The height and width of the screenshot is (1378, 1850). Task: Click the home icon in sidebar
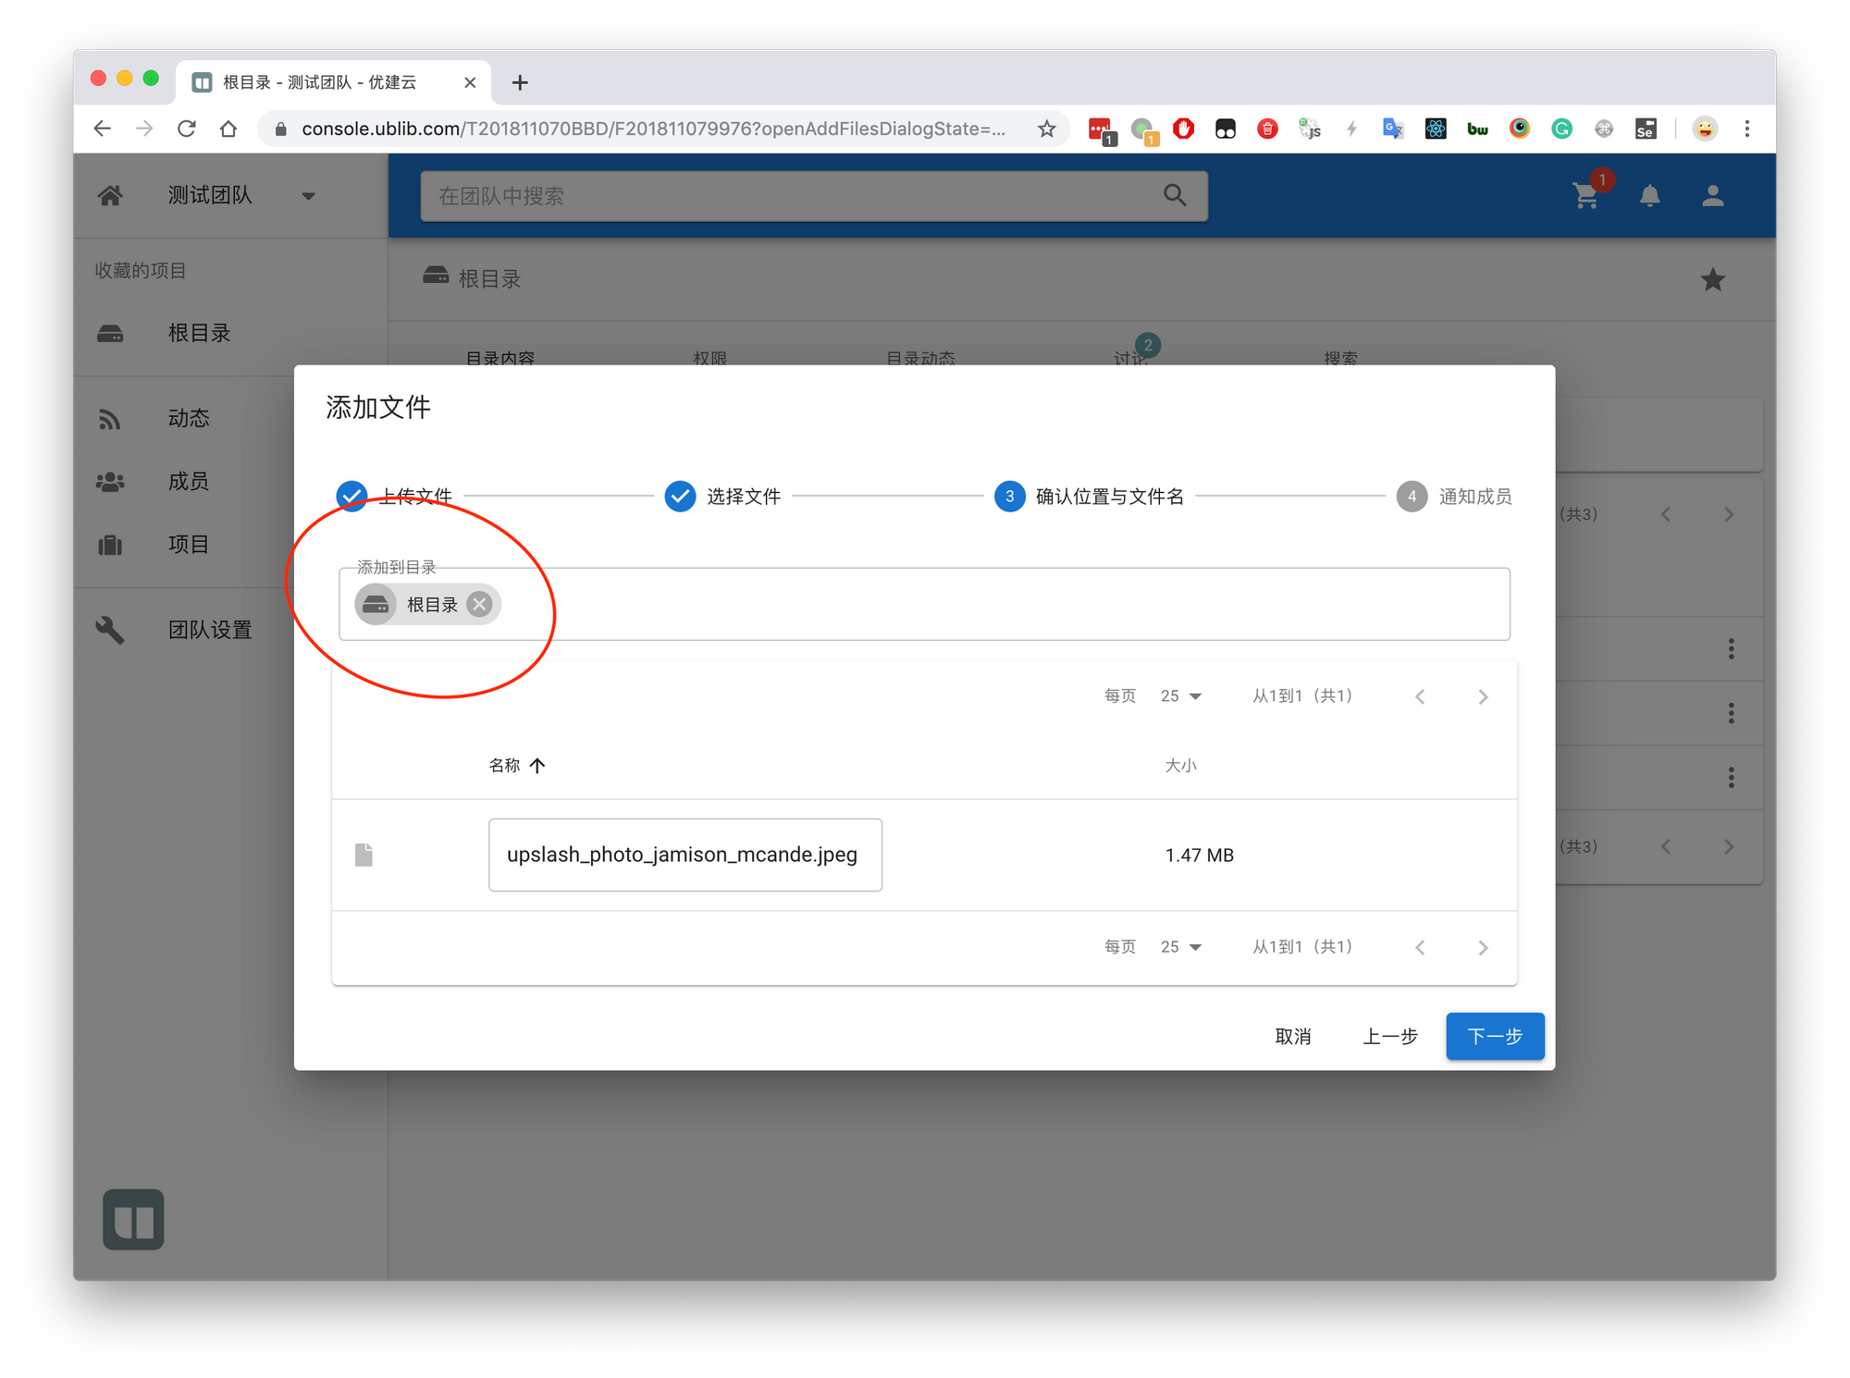pos(110,195)
